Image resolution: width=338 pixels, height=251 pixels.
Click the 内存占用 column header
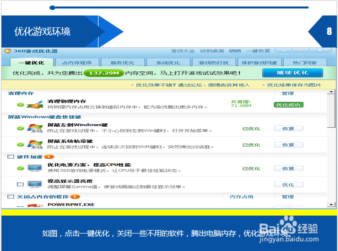point(241,197)
